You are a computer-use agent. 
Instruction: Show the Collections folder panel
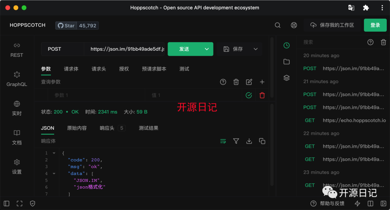pyautogui.click(x=286, y=61)
